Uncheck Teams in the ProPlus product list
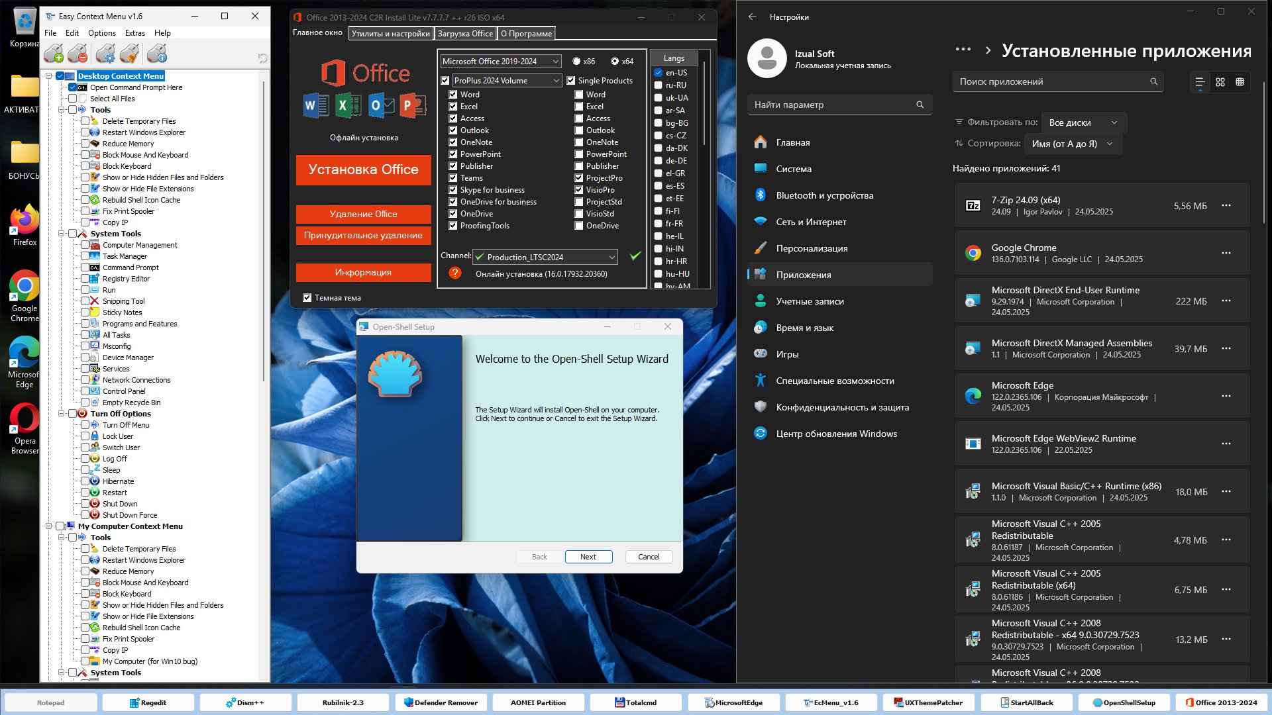The image size is (1272, 715). point(453,178)
